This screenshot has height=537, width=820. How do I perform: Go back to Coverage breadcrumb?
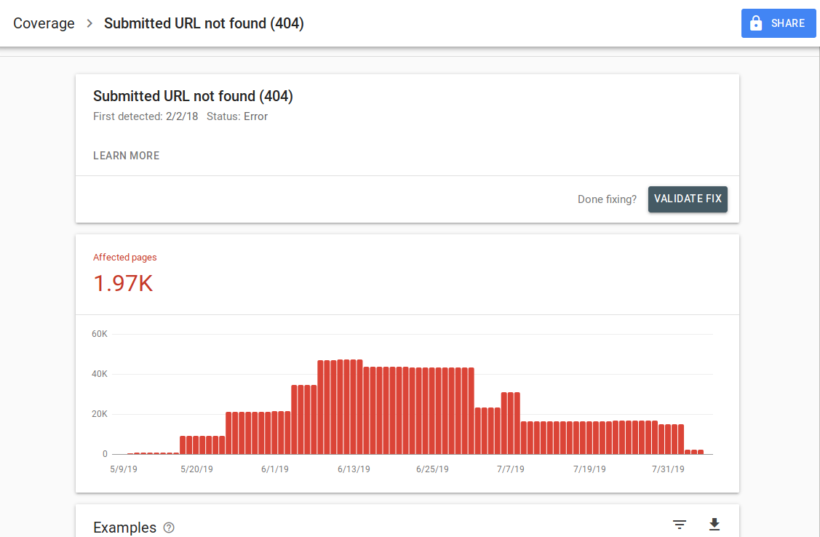[x=44, y=23]
